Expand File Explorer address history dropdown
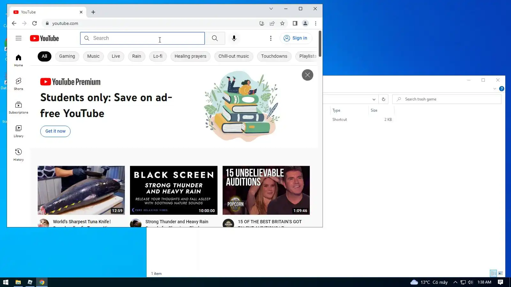 (x=374, y=99)
